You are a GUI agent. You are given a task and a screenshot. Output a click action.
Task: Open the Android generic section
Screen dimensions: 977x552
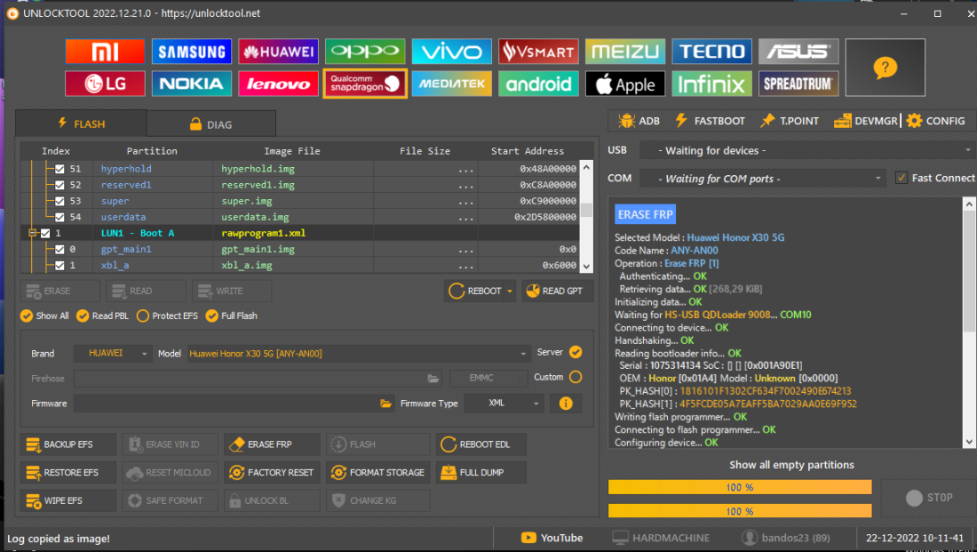(538, 84)
